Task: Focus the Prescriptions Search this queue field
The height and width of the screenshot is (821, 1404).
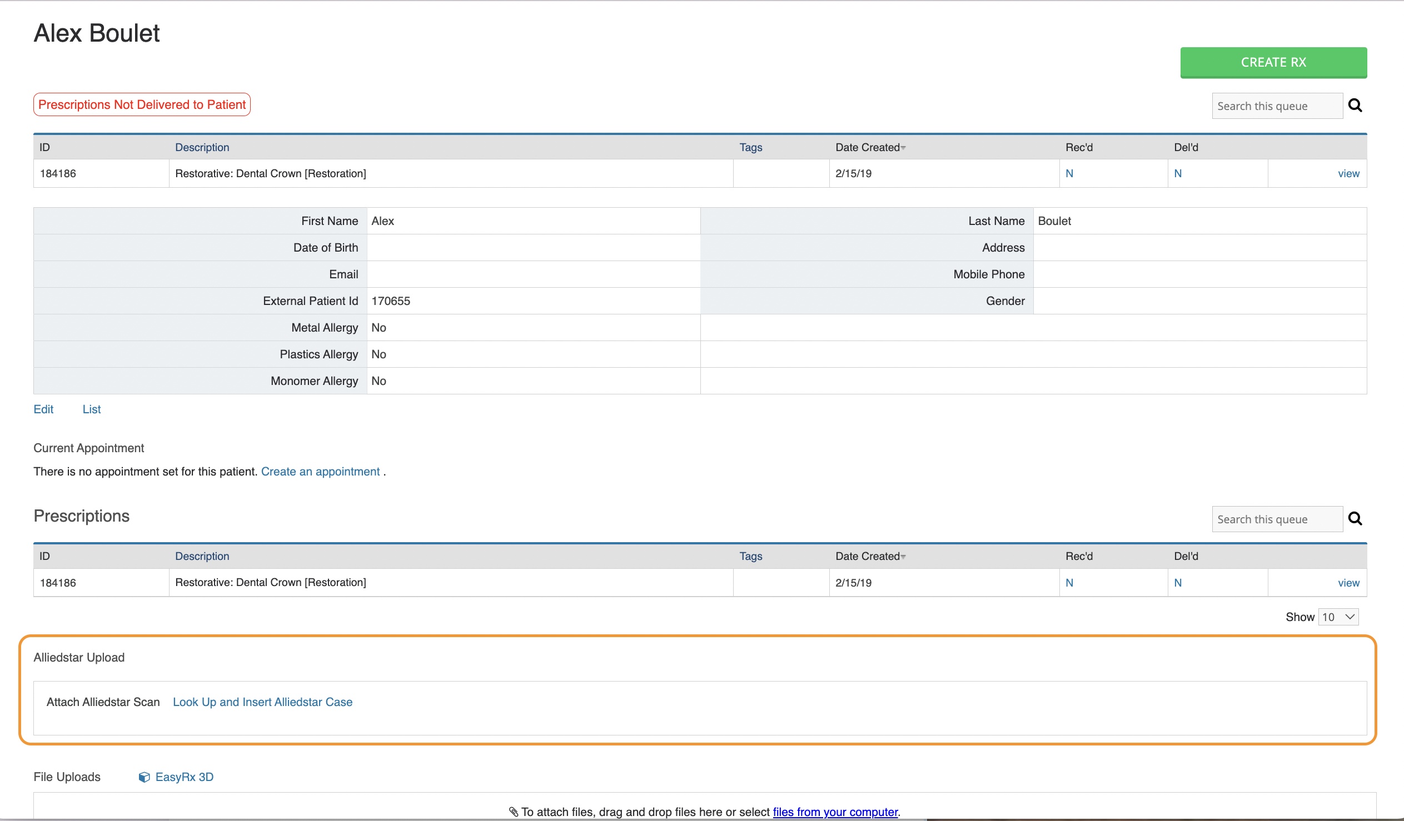Action: click(x=1277, y=519)
